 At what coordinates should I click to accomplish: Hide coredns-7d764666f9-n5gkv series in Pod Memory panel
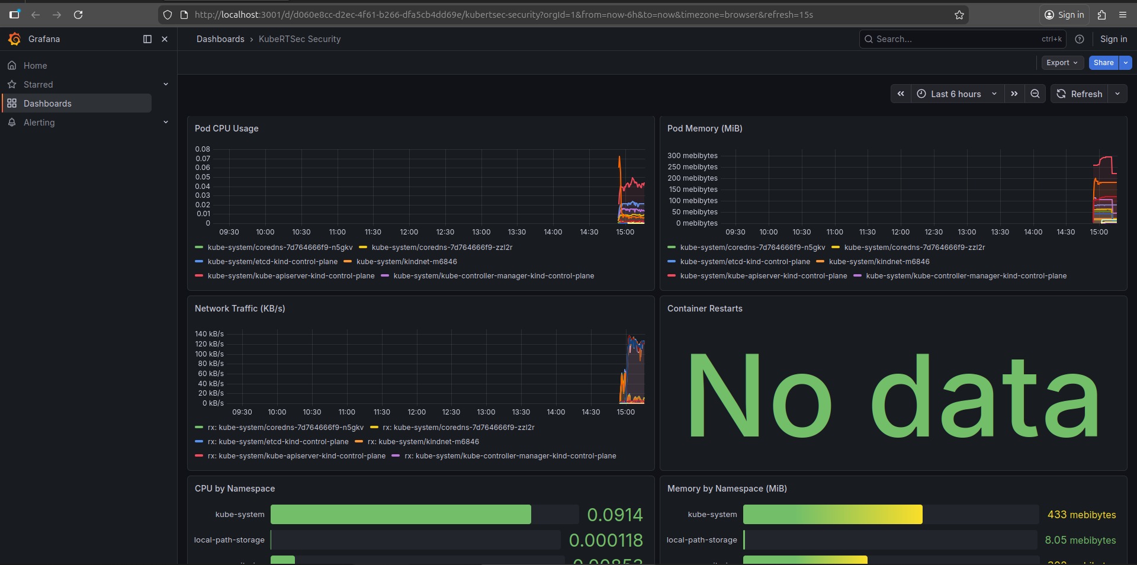(x=751, y=247)
